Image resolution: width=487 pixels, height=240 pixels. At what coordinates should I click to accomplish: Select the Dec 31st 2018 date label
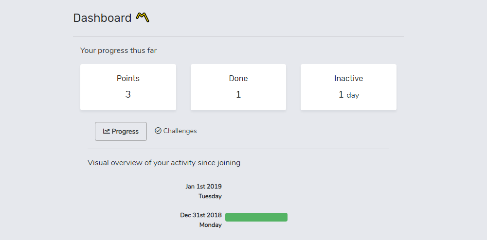point(200,215)
